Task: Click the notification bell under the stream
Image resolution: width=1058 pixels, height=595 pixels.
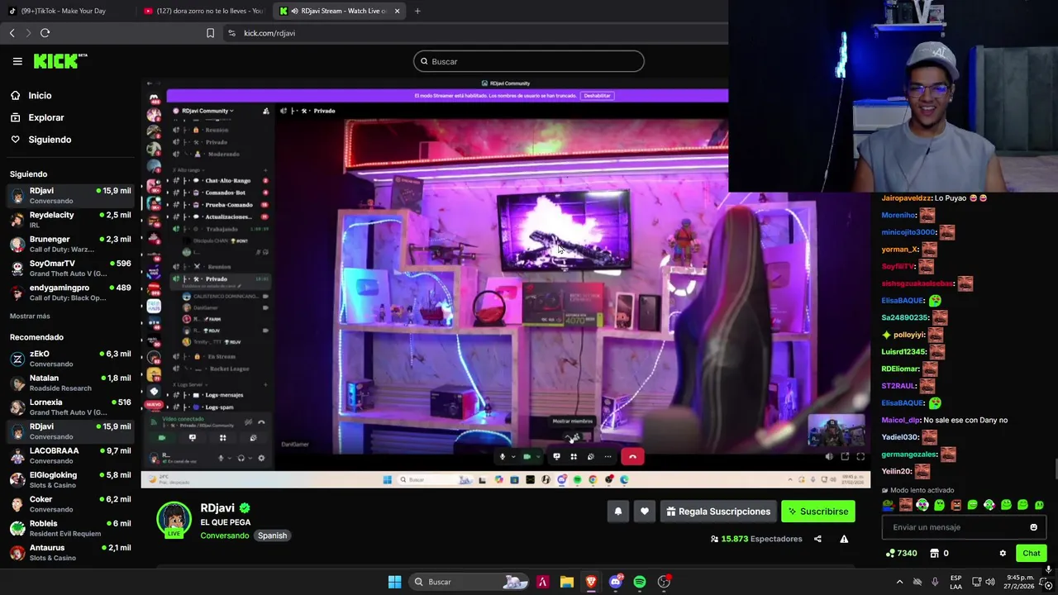Action: click(x=617, y=512)
